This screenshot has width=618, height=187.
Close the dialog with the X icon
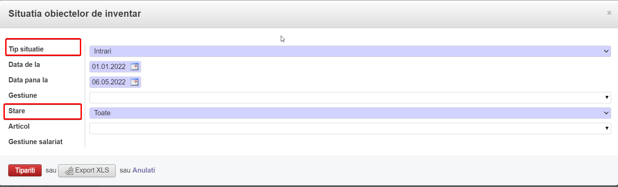click(x=609, y=13)
